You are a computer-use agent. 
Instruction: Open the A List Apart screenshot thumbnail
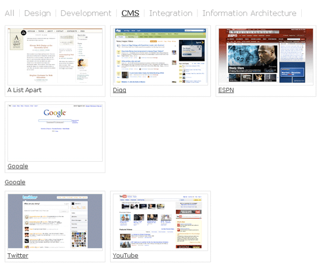(x=55, y=57)
